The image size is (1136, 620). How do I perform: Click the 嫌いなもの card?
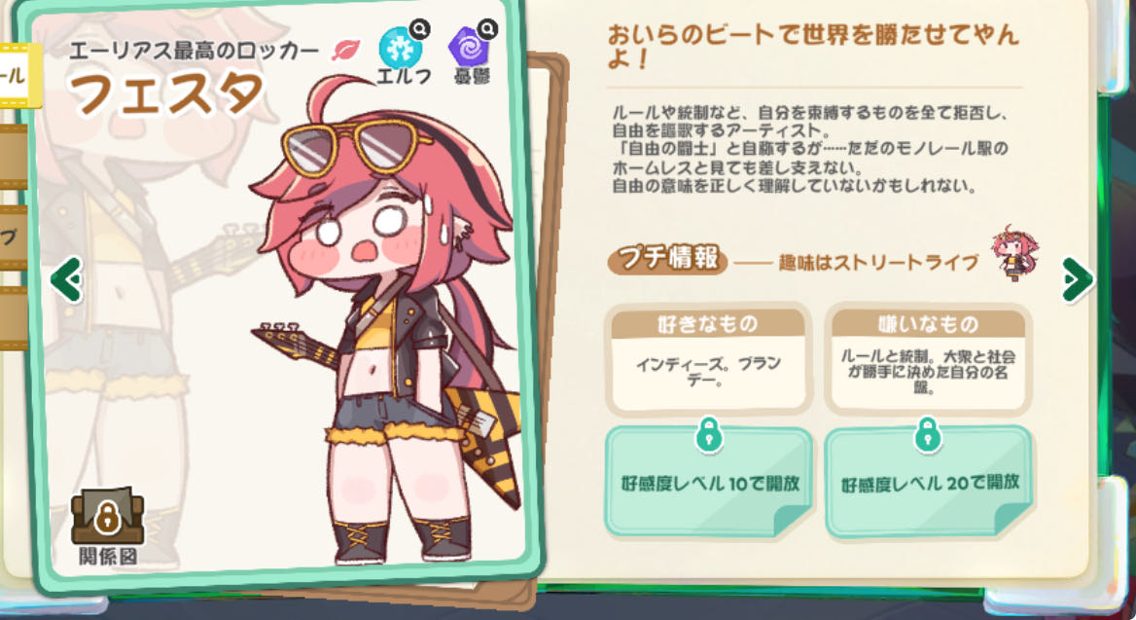928,360
